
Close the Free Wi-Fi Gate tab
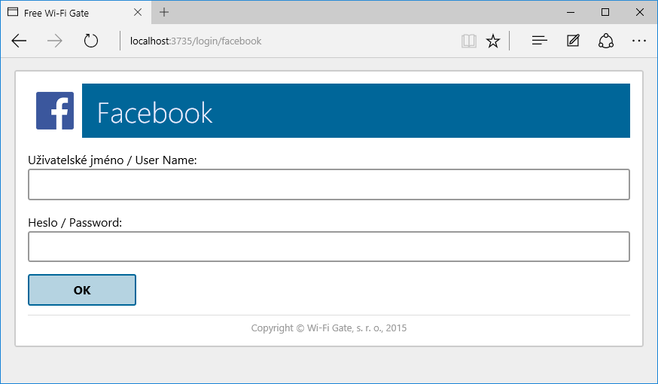coord(138,12)
